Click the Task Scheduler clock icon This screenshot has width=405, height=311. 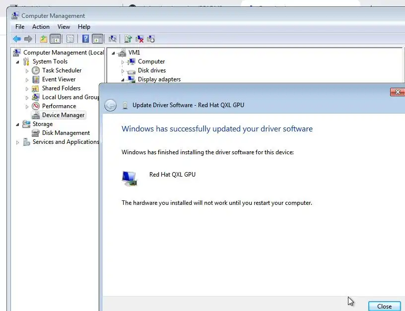(x=36, y=70)
